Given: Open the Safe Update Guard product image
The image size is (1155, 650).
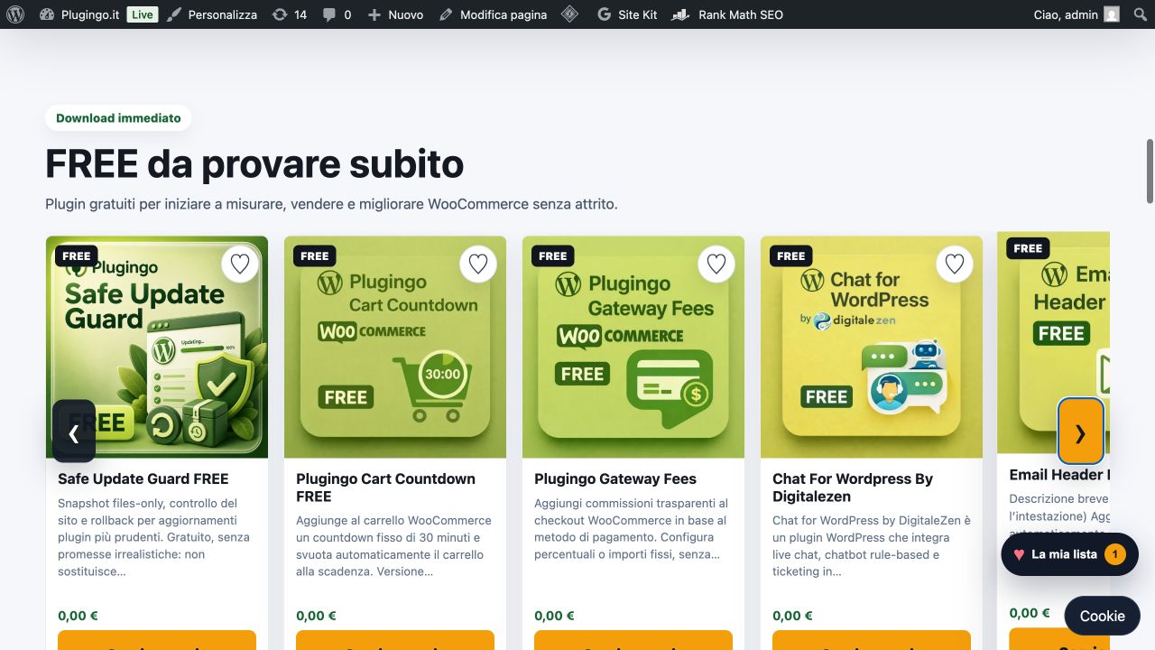Looking at the screenshot, I should point(157,347).
